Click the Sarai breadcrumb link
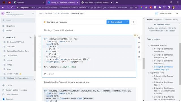Viewport: 181px width, 102px height. tap(40, 13)
